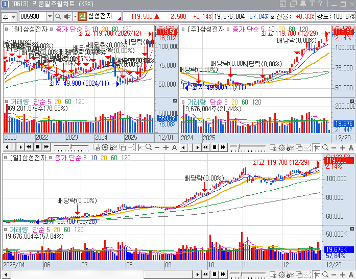
Task: Click the stock code field showing 005930
Action: coord(33,16)
